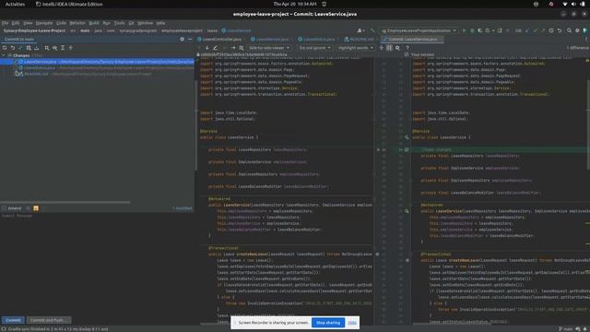Go to next difference arrow
Image resolution: width=590 pixels, height=332 pixels.
206,48
